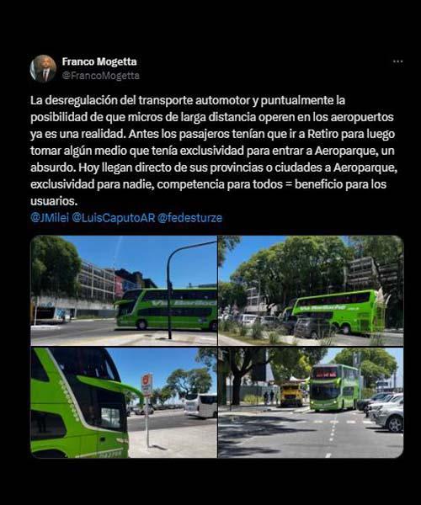This screenshot has height=505, width=421.
Task: View top-right photo of bus behind parked cars
Action: pos(311,290)
